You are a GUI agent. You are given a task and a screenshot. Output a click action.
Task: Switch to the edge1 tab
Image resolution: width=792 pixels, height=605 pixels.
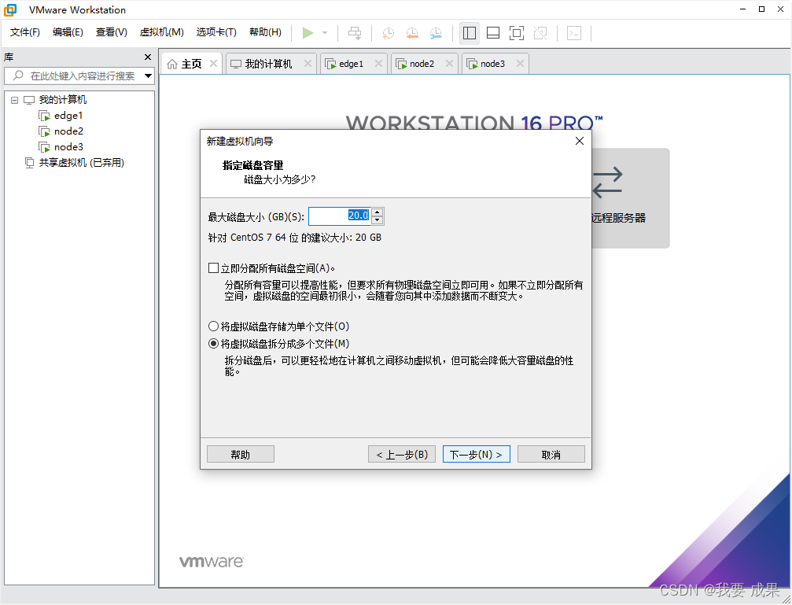click(x=349, y=63)
